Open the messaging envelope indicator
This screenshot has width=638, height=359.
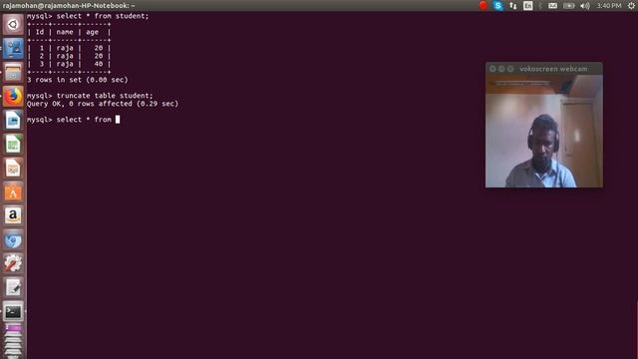552,6
